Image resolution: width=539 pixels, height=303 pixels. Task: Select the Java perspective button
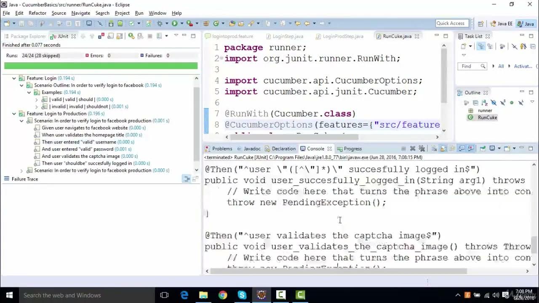(526, 24)
